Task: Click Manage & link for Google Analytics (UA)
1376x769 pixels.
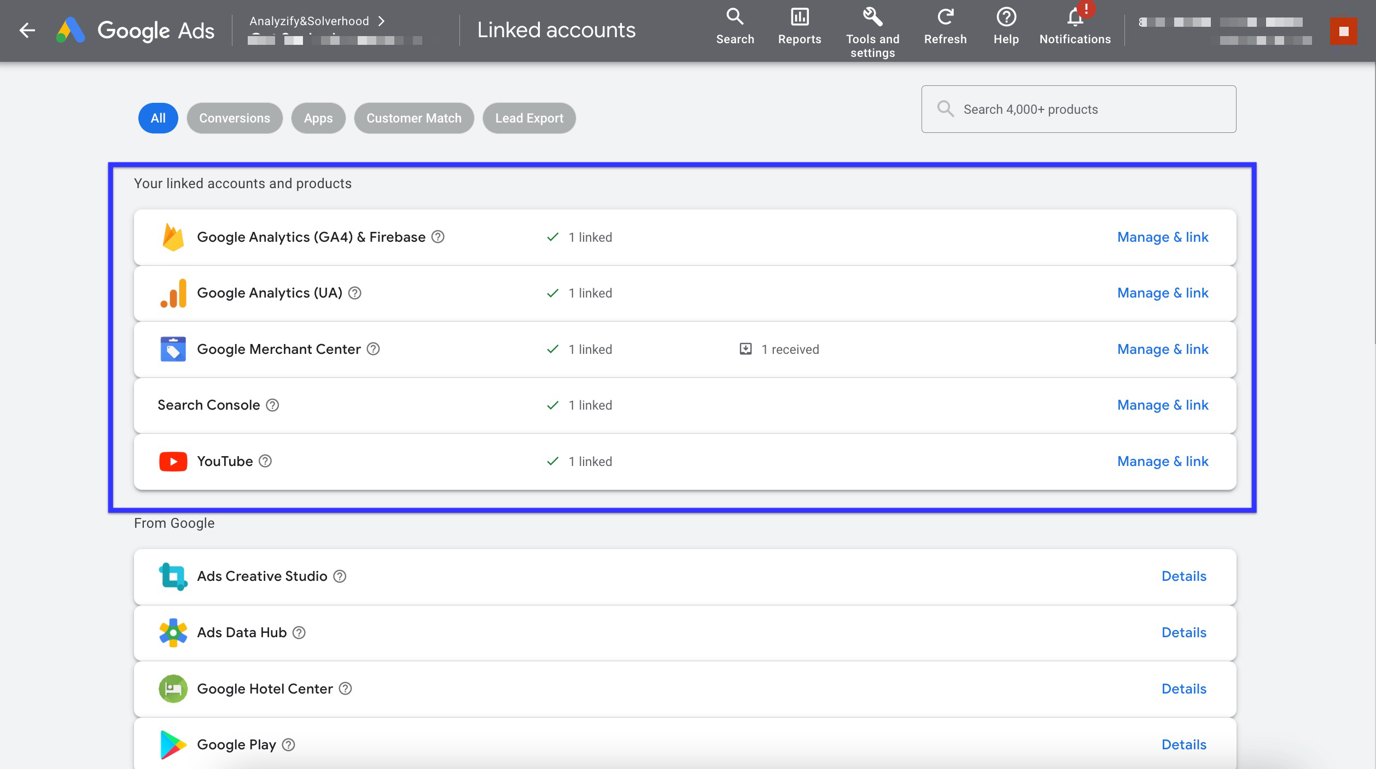Action: (1163, 293)
